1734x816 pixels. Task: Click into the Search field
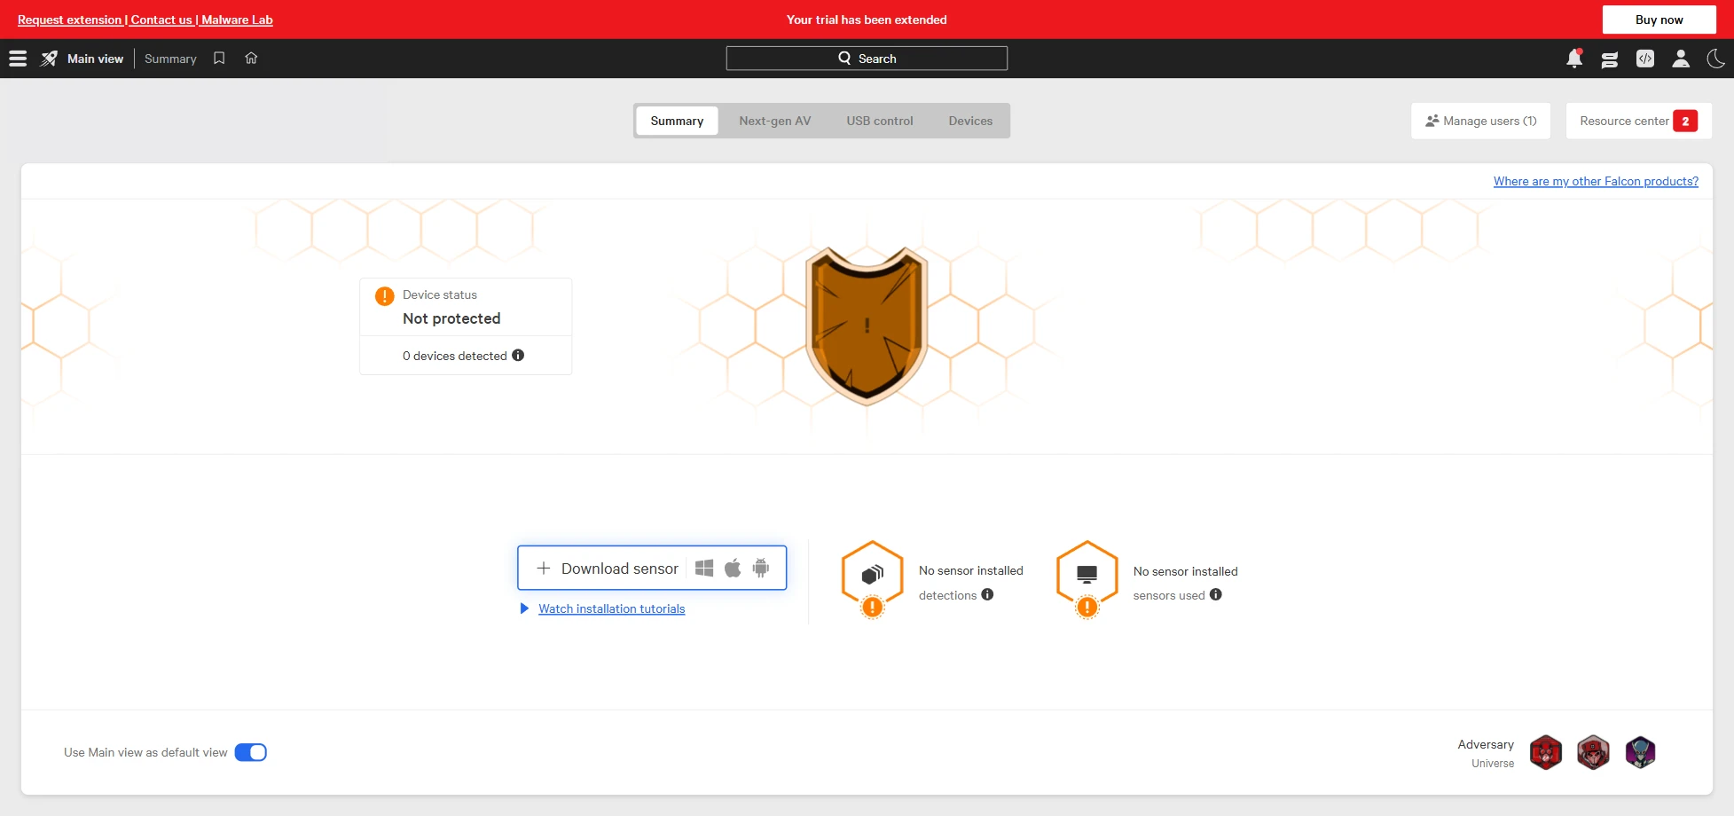[867, 59]
